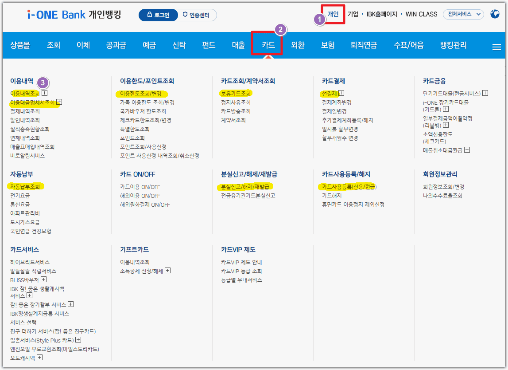Expand the plus icon beside 이용내역조회
The image size is (508, 370).
coord(44,93)
